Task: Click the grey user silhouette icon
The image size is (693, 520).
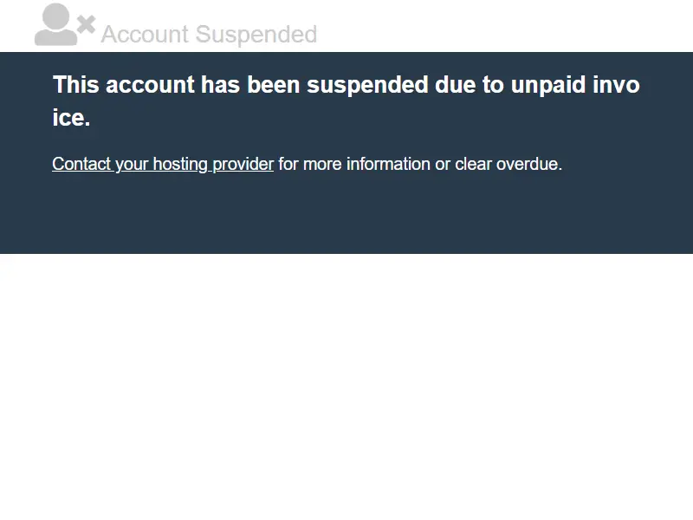Action: 55,24
